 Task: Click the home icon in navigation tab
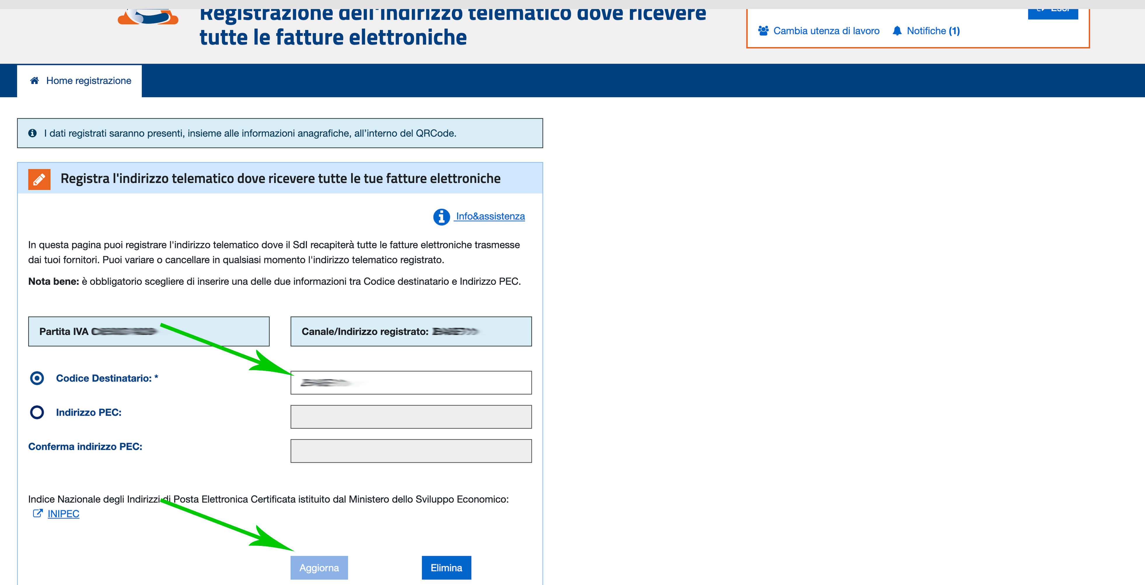pos(34,81)
